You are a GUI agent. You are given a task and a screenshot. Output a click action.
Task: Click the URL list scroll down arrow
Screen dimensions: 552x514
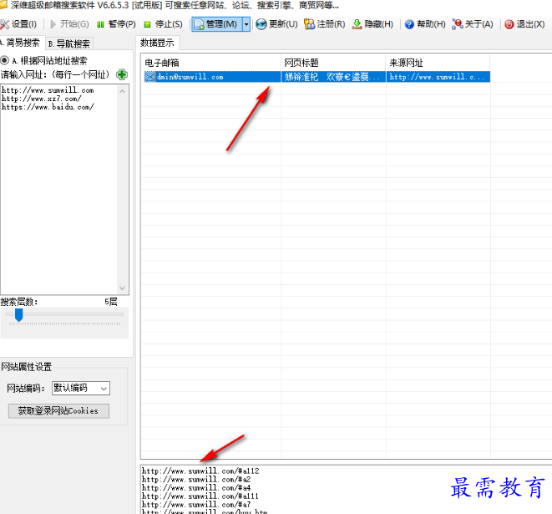(x=122, y=288)
